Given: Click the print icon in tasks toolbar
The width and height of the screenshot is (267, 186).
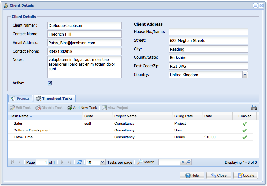Looking at the screenshot, I should (254, 108).
